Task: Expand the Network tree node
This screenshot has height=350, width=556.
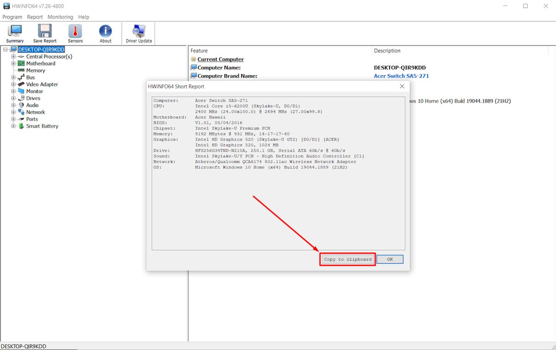Action: [13, 112]
